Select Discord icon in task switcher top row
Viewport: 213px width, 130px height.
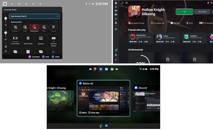(x=106, y=69)
